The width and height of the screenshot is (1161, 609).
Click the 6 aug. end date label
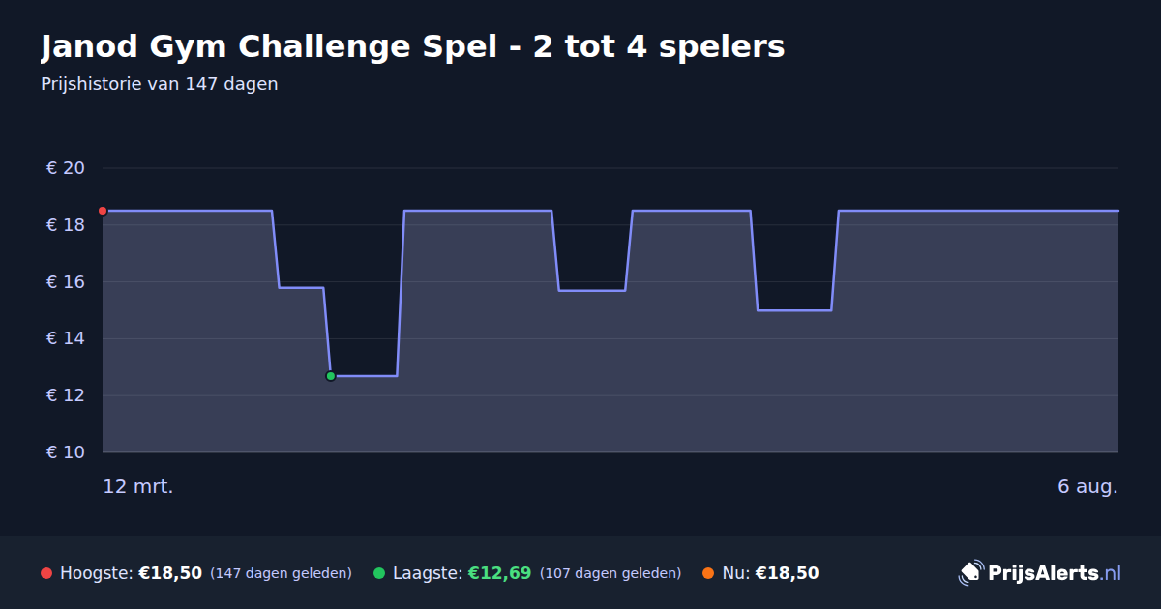(1087, 486)
